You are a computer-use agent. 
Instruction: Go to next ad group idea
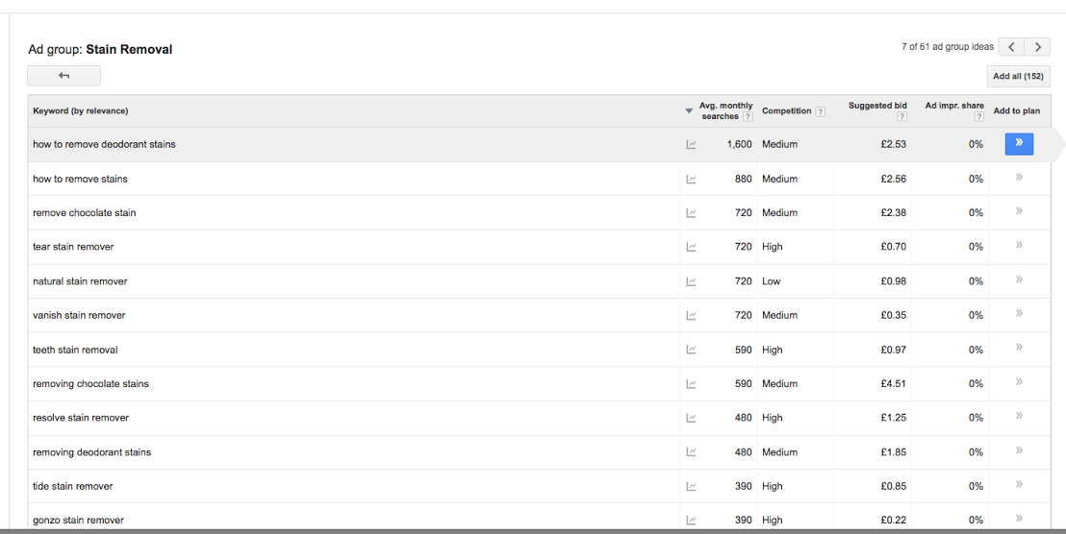coord(1037,47)
